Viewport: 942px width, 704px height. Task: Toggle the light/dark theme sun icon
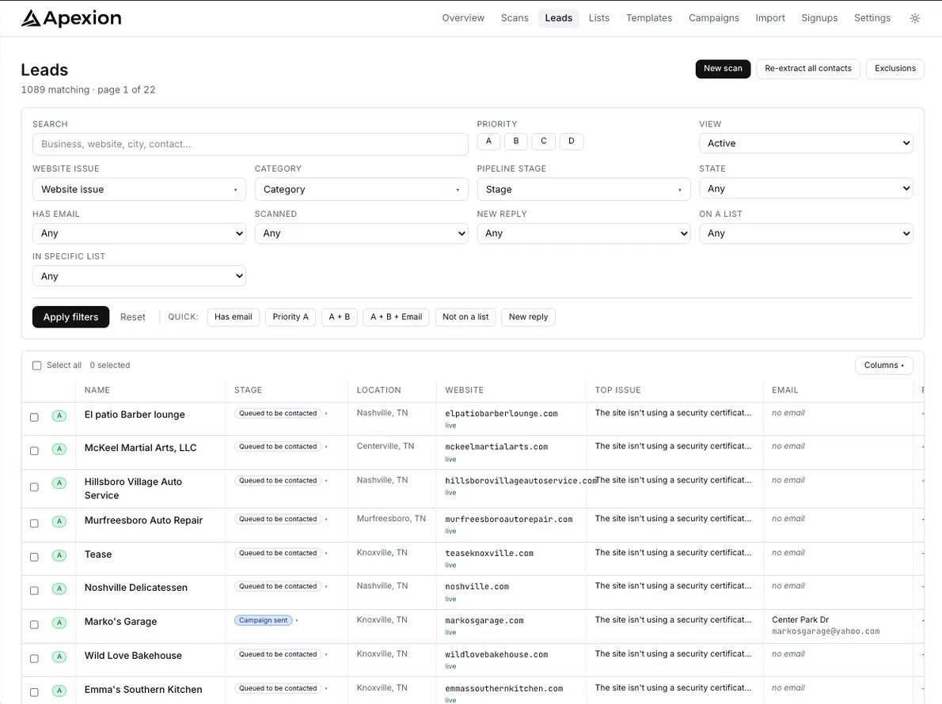pyautogui.click(x=915, y=19)
